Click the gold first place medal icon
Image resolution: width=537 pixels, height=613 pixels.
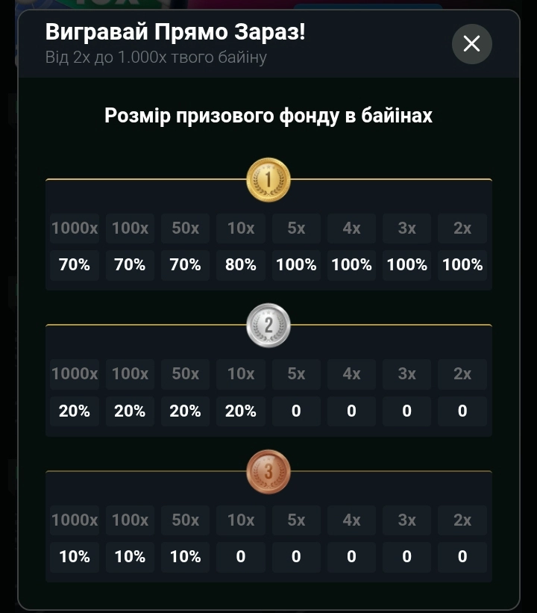tap(268, 180)
